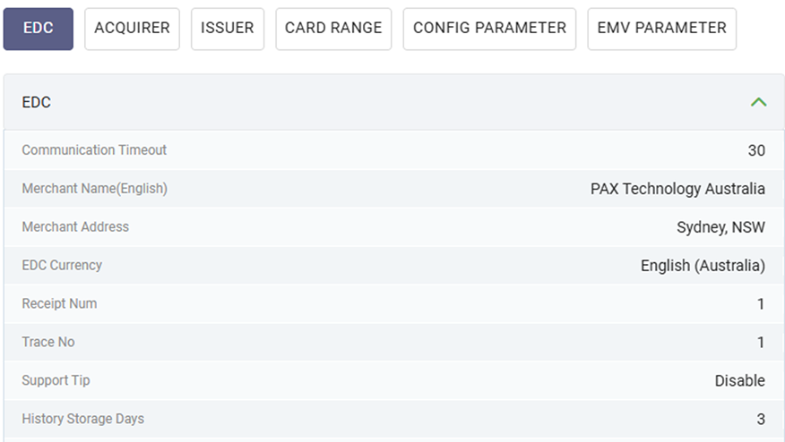Click the Receipt Num value

pyautogui.click(x=761, y=304)
